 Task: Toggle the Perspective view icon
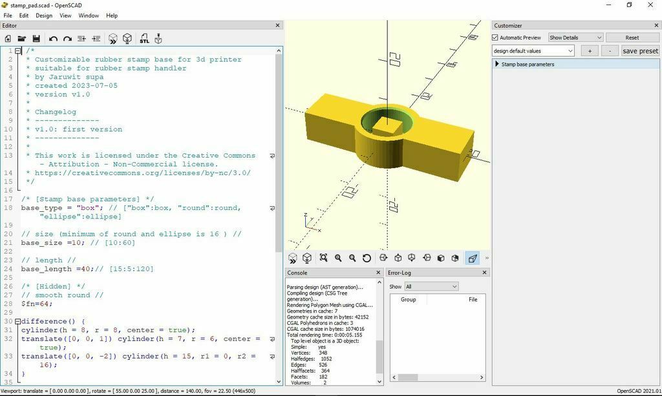[473, 258]
